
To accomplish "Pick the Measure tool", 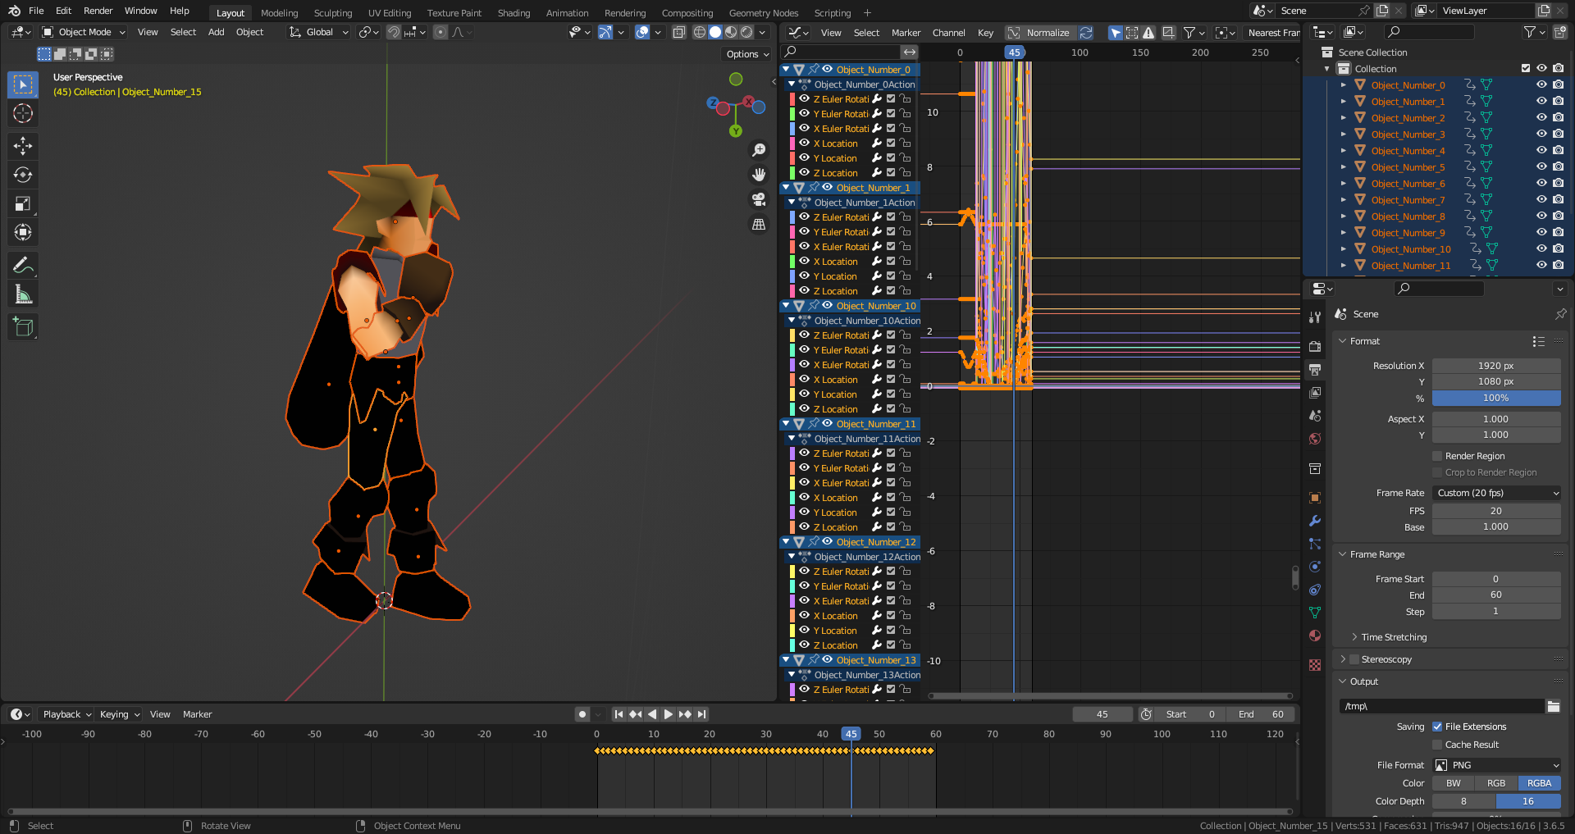I will (23, 294).
